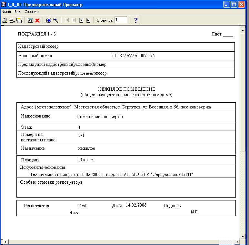
Task: Click the page layout window icon
Action: [x=30, y=20]
